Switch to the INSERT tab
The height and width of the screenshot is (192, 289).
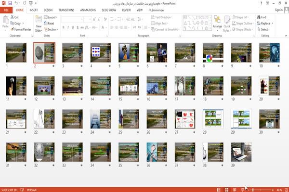[x=34, y=10]
